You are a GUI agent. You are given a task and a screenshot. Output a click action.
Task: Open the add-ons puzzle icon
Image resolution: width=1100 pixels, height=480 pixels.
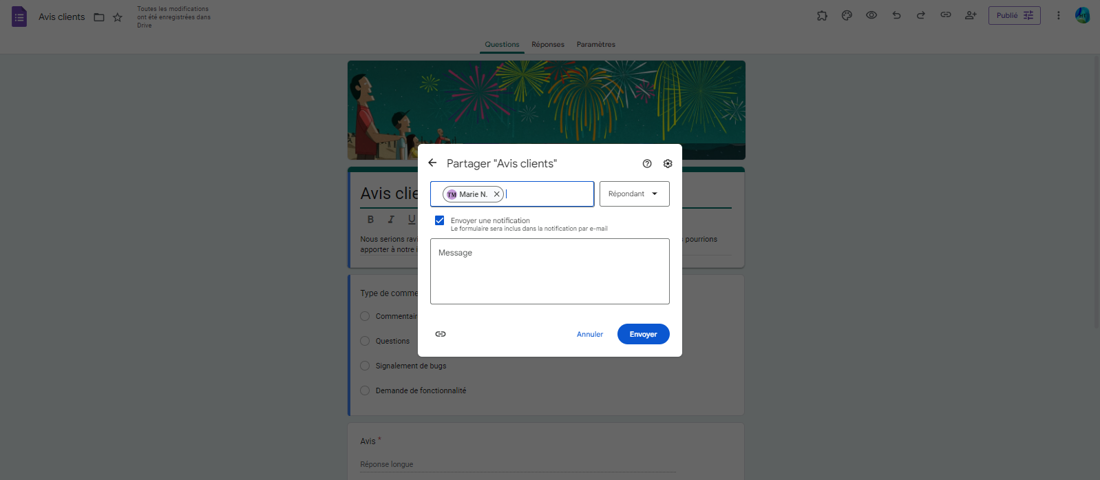[822, 15]
